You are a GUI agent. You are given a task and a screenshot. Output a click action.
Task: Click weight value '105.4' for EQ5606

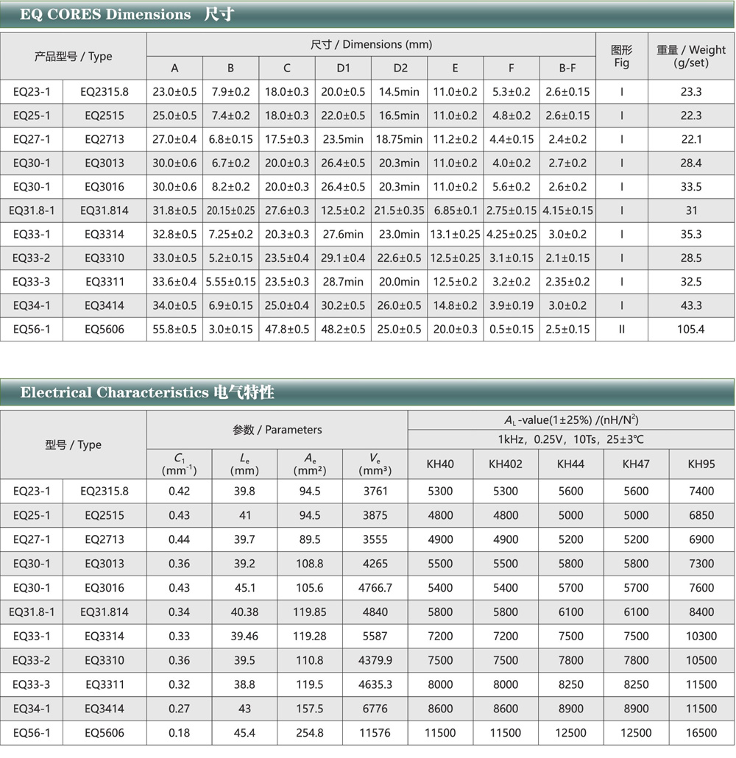691,329
